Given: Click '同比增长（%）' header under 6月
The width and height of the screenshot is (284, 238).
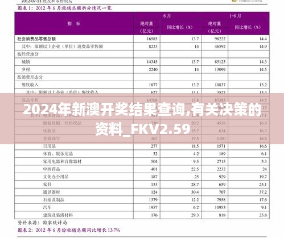Looking at the screenshot, I should click(180, 27).
